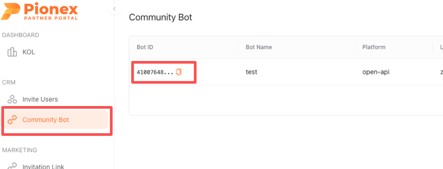
Task: Click the Bot ID column header
Action: 145,47
